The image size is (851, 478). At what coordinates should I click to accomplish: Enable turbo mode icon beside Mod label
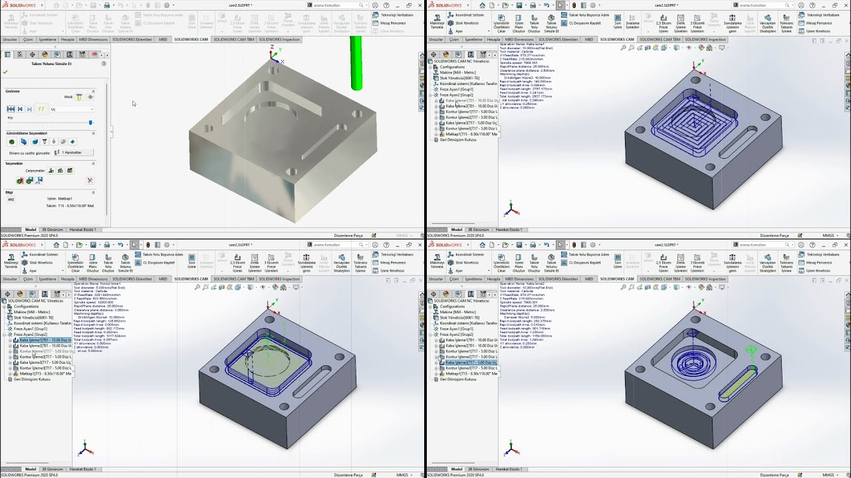point(90,97)
